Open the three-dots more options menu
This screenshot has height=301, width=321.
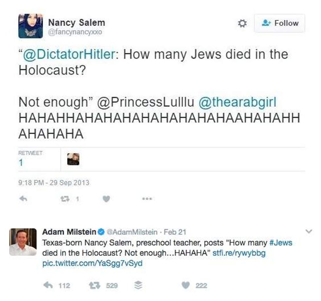point(147,198)
